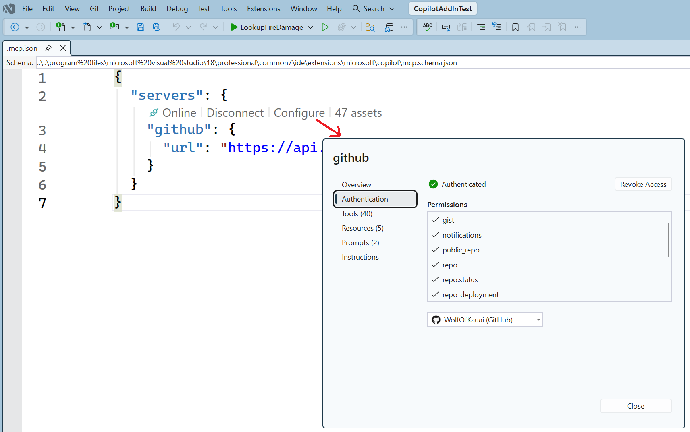Expand the Hot Reload options dropdown
Viewport: 690px width, 432px height.
(353, 27)
